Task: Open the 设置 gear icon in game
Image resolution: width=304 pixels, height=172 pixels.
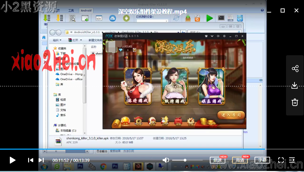Action: 190,122
